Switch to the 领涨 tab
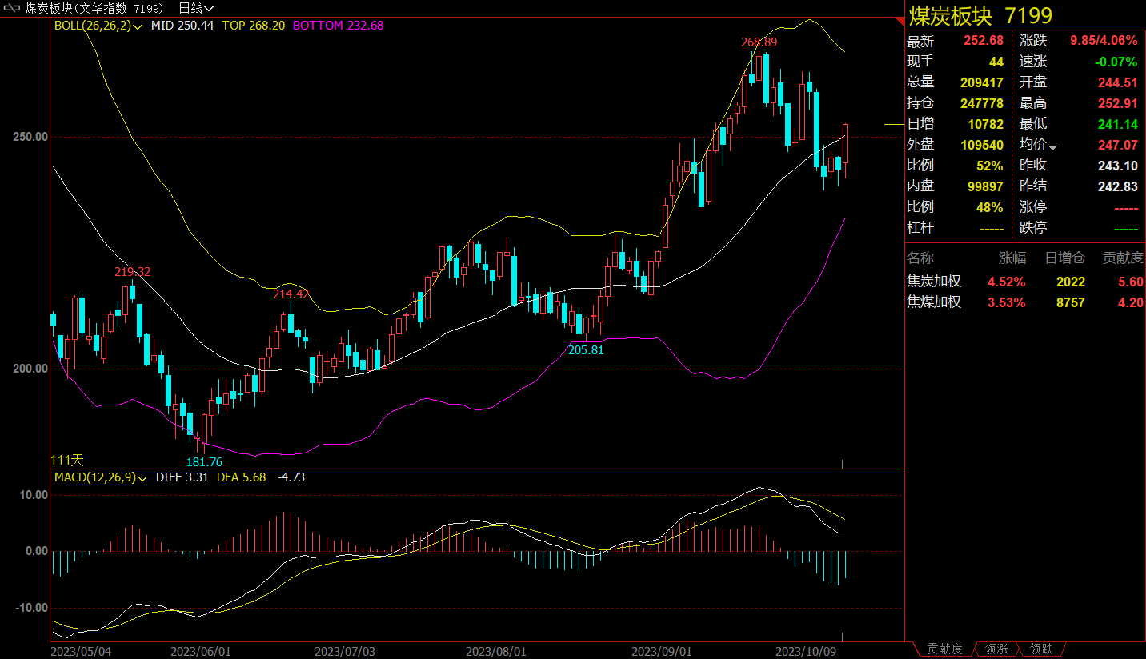The height and width of the screenshot is (659, 1146). (x=996, y=649)
